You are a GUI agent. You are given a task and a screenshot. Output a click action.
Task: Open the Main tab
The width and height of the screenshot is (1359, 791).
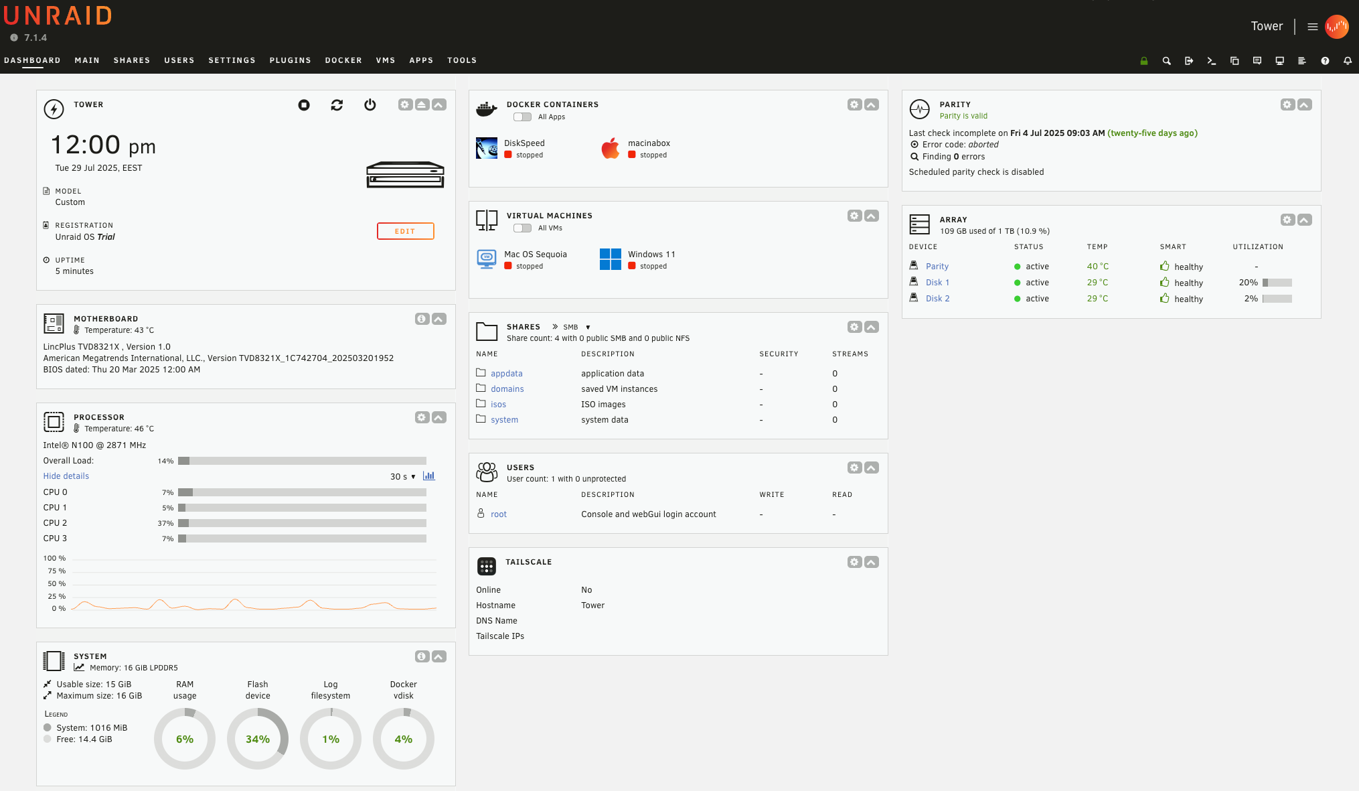click(87, 60)
